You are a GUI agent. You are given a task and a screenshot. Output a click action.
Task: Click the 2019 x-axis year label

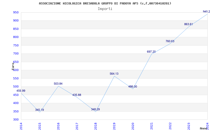(x=114, y=126)
